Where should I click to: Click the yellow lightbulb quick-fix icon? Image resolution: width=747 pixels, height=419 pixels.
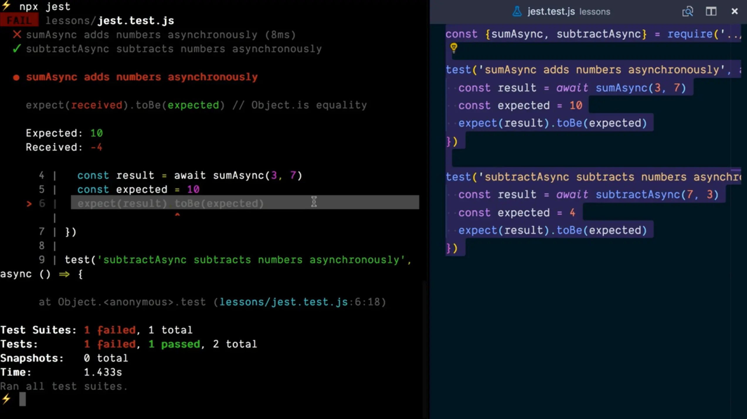tap(454, 48)
